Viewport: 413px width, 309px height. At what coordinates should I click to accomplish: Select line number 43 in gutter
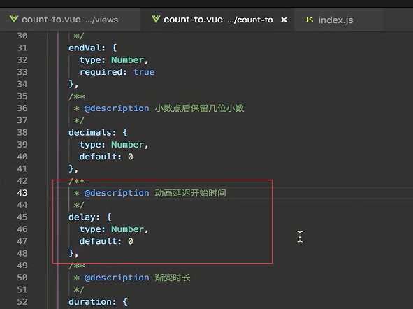click(22, 193)
